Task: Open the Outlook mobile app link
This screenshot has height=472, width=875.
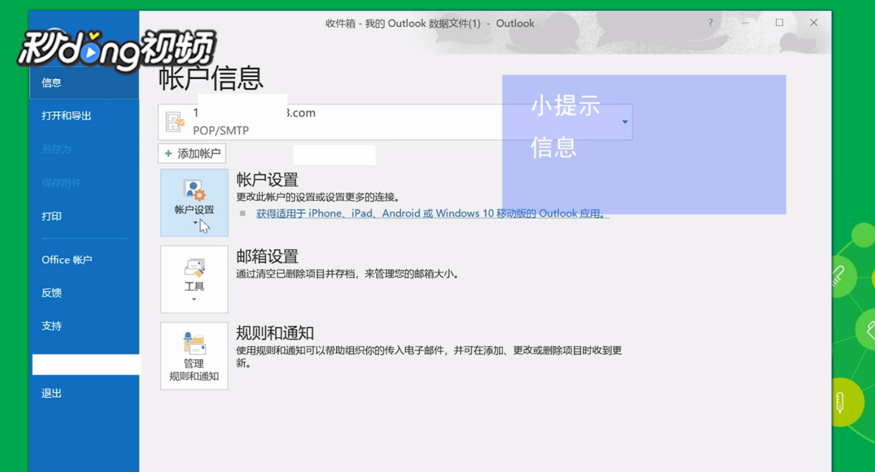Action: (433, 214)
